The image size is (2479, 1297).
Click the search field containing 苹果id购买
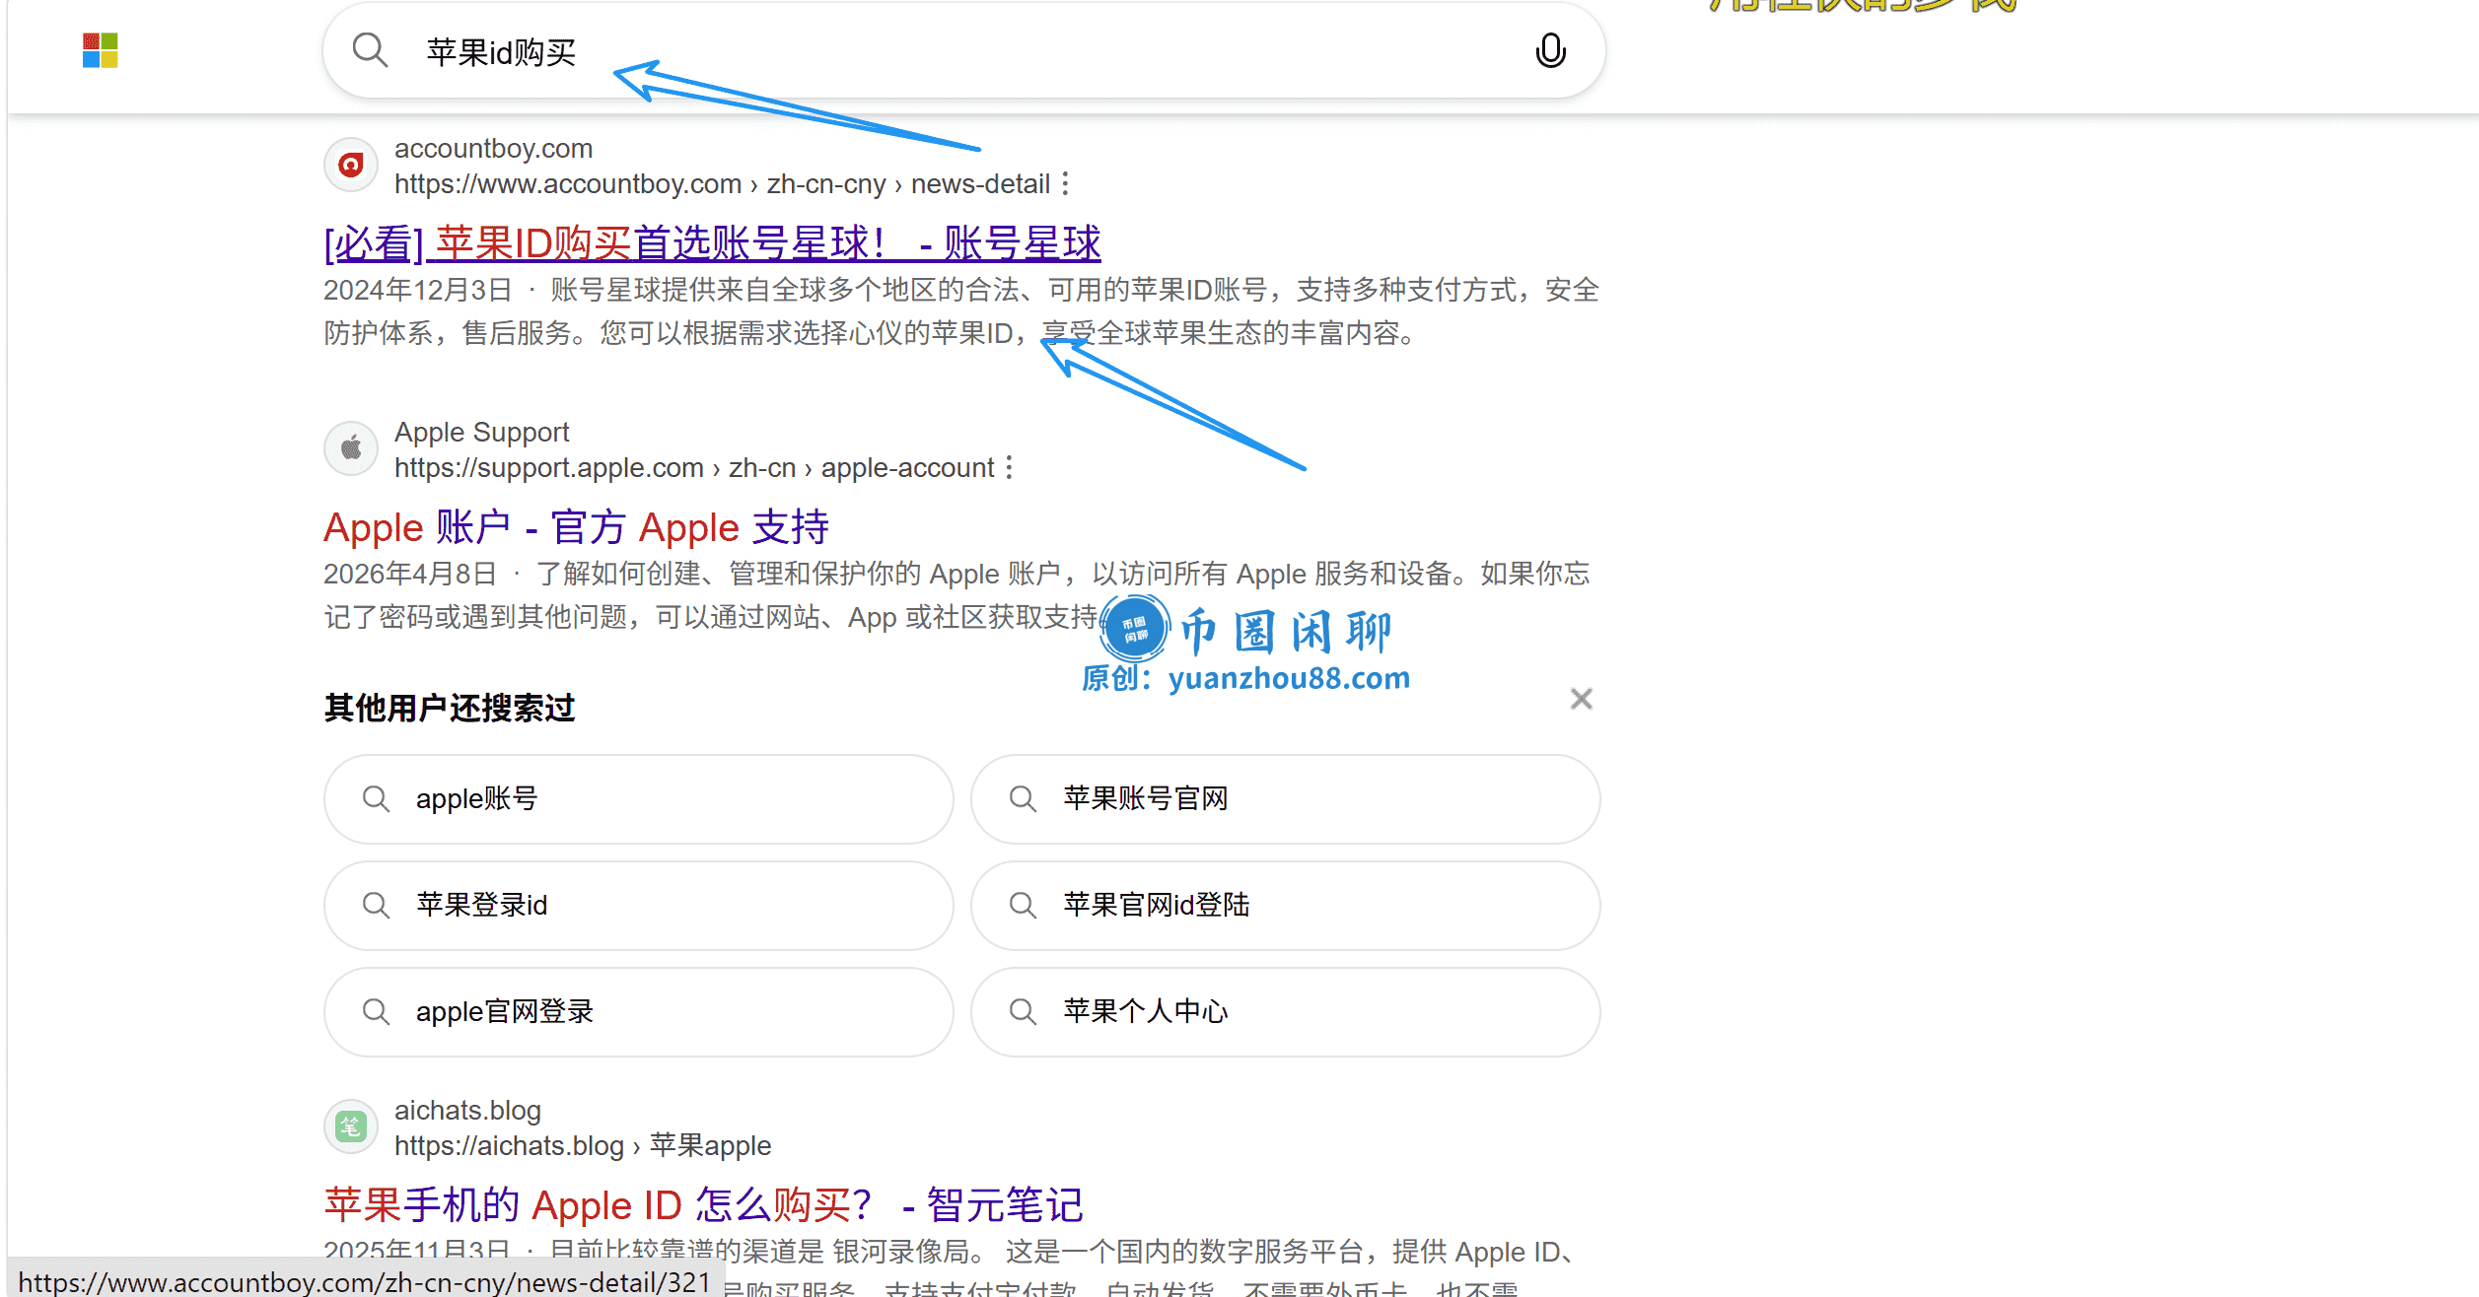963,50
